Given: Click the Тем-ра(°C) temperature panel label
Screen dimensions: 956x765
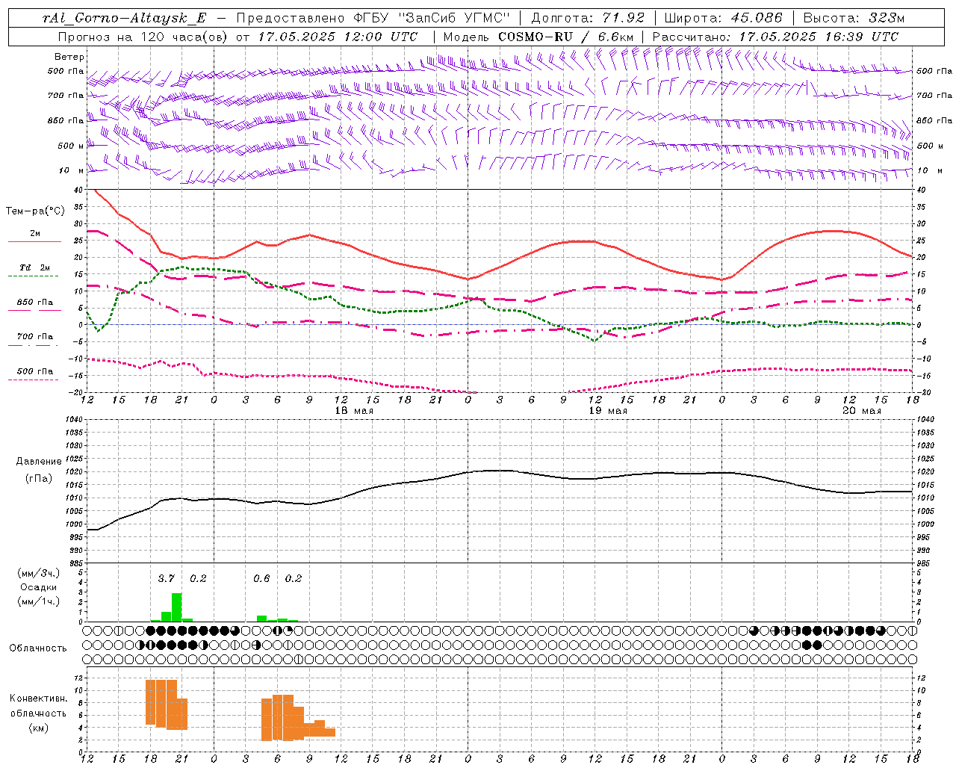Looking at the screenshot, I should point(35,211).
